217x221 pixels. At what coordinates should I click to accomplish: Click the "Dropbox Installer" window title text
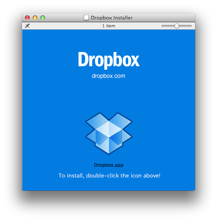[x=112, y=18]
